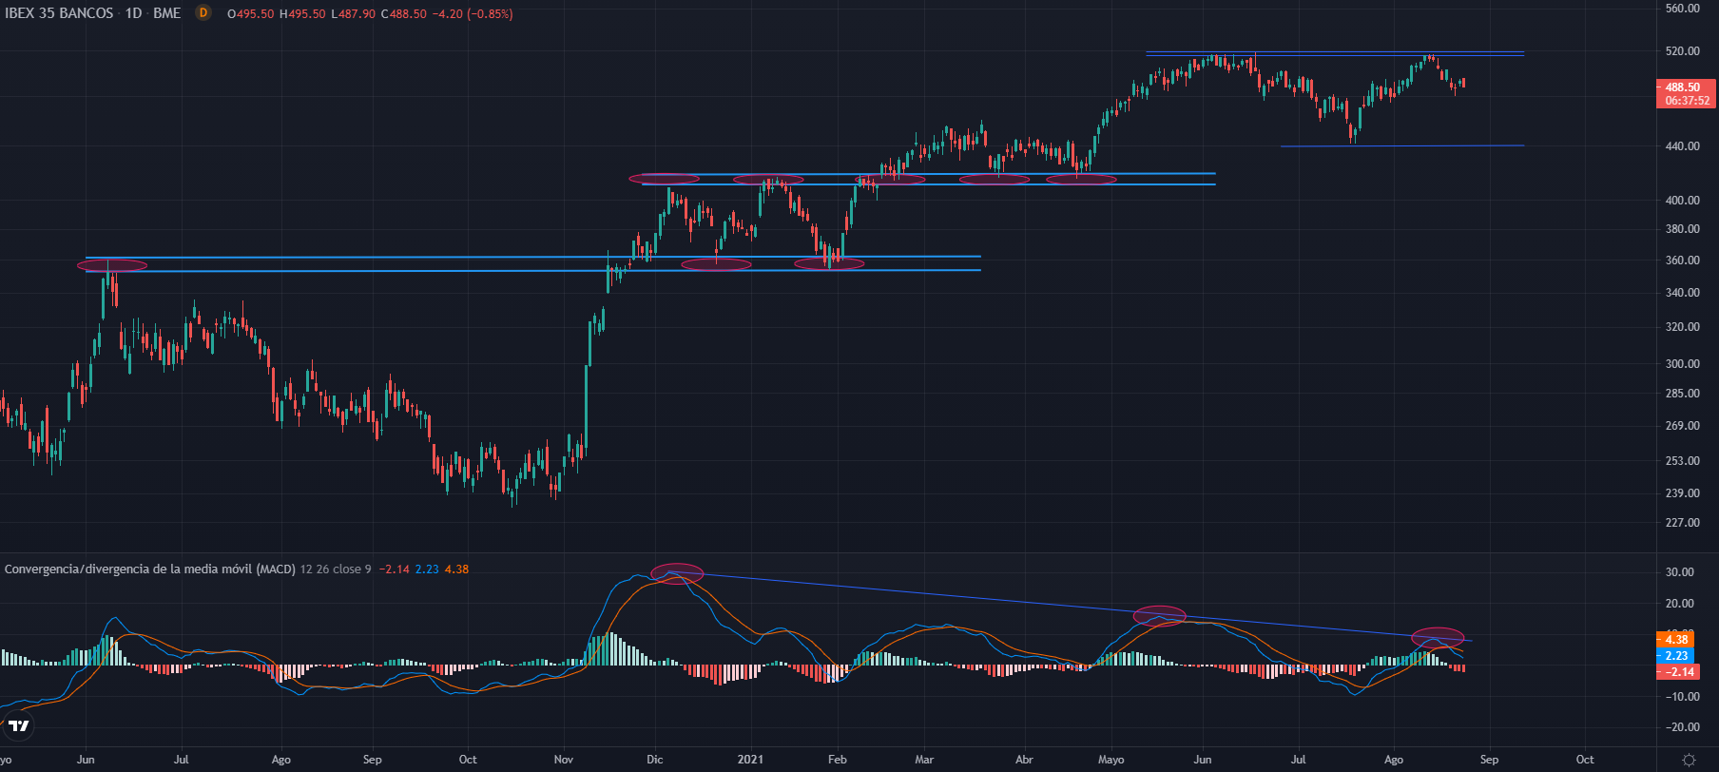Click the low price value L487.90

coord(353,14)
